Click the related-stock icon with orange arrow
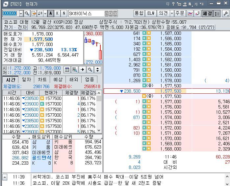 (x=34, y=13)
